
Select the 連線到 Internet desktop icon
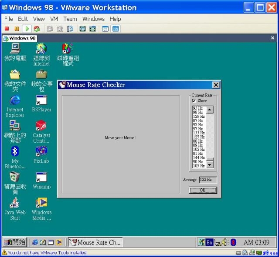(41, 55)
